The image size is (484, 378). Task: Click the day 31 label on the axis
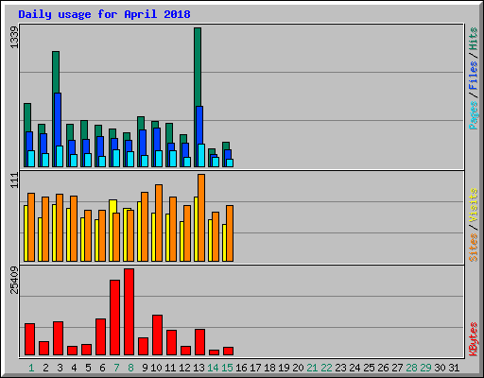[454, 368]
